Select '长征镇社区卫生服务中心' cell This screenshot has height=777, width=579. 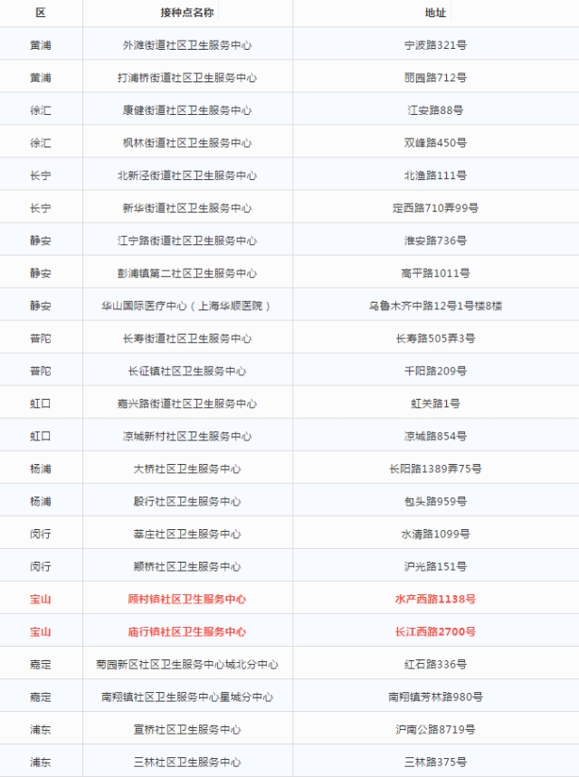pyautogui.click(x=187, y=371)
